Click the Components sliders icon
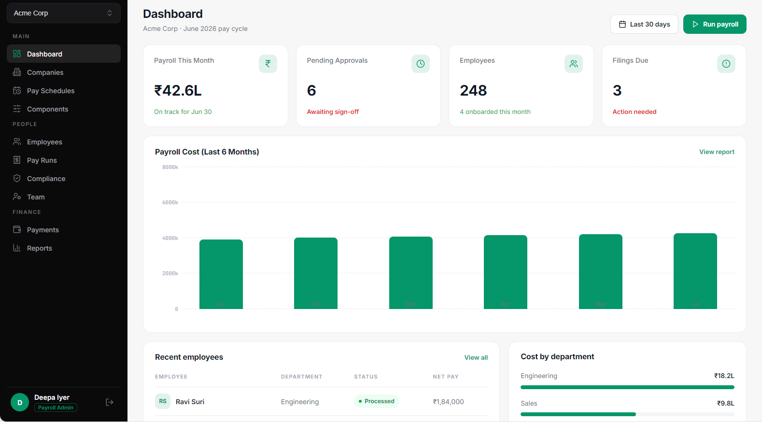 click(x=17, y=109)
